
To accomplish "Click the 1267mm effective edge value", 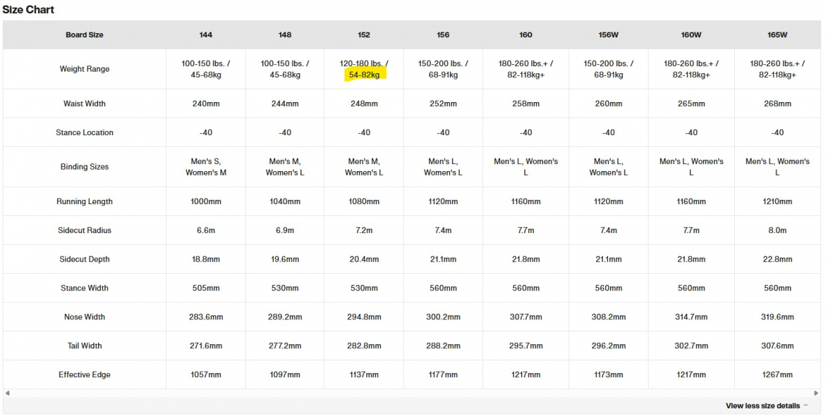I will tap(778, 375).
